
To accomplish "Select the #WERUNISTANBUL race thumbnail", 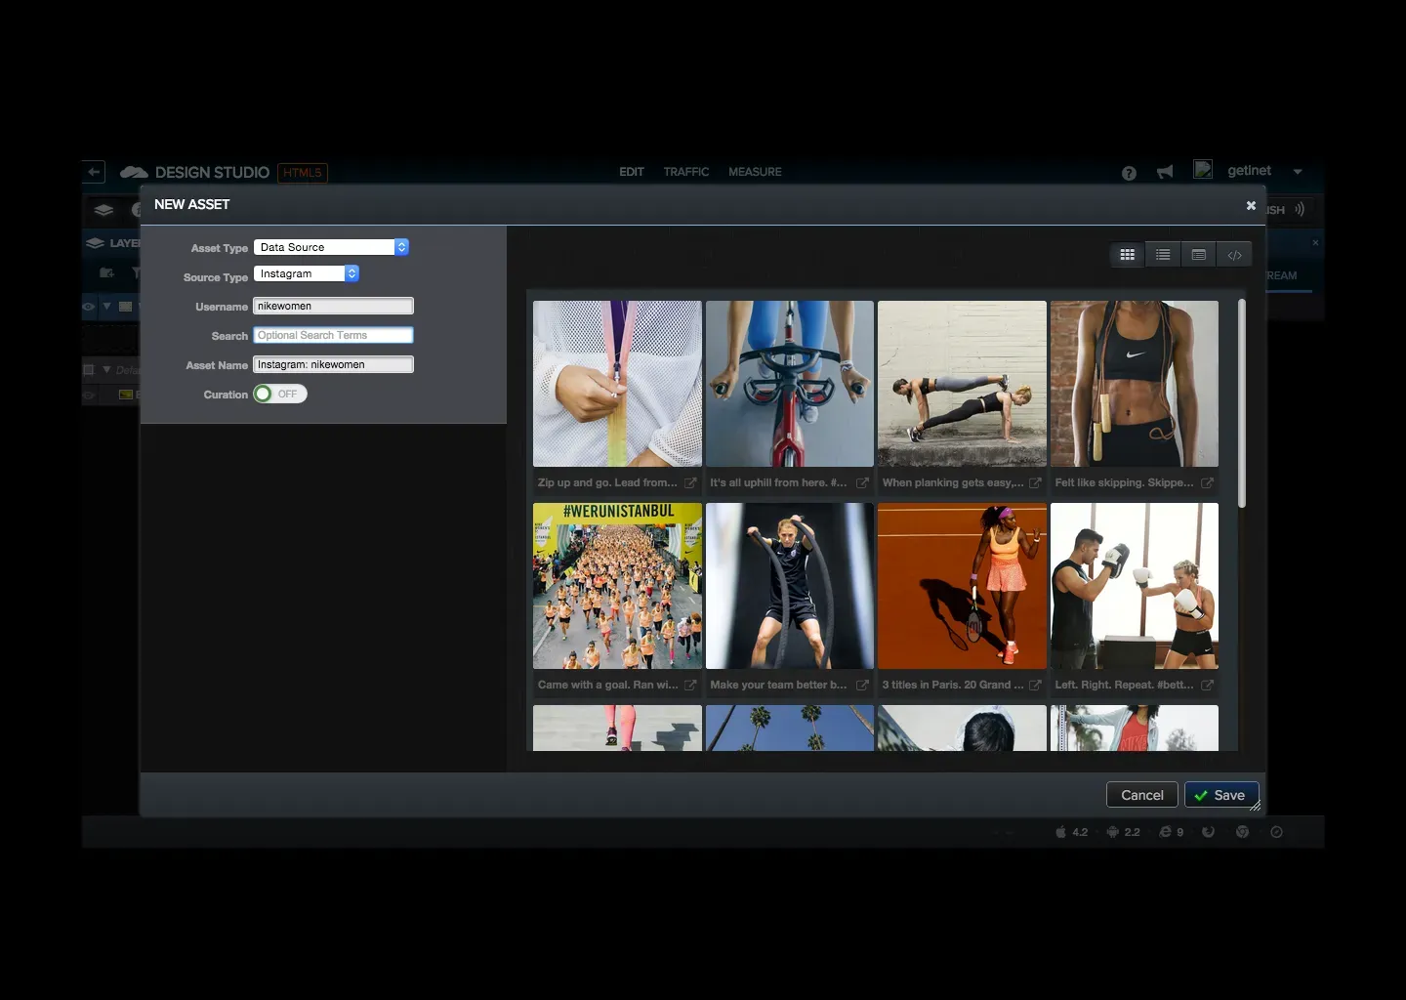I will point(617,586).
